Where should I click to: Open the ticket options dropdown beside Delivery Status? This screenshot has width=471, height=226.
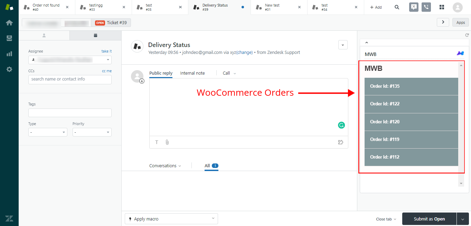(343, 45)
